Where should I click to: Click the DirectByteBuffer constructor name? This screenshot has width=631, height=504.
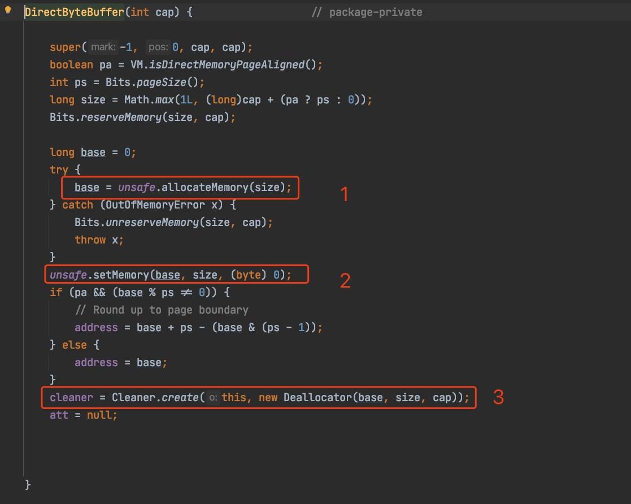click(75, 12)
